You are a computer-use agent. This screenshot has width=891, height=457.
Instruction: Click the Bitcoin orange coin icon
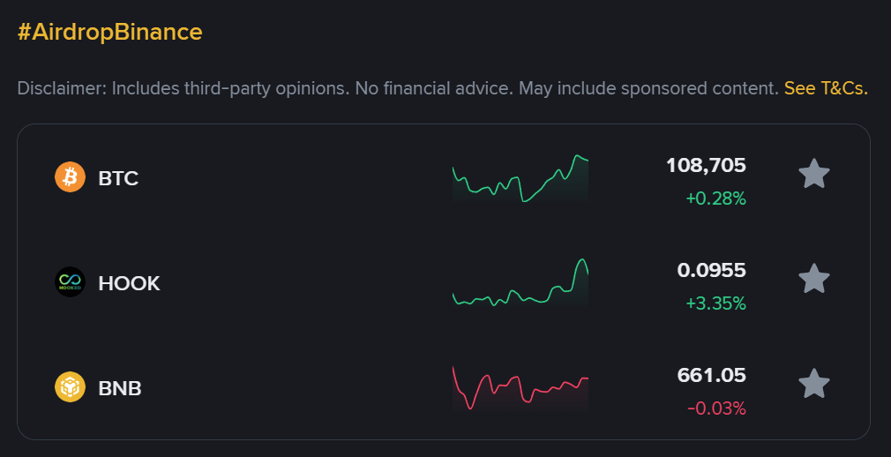[70, 176]
